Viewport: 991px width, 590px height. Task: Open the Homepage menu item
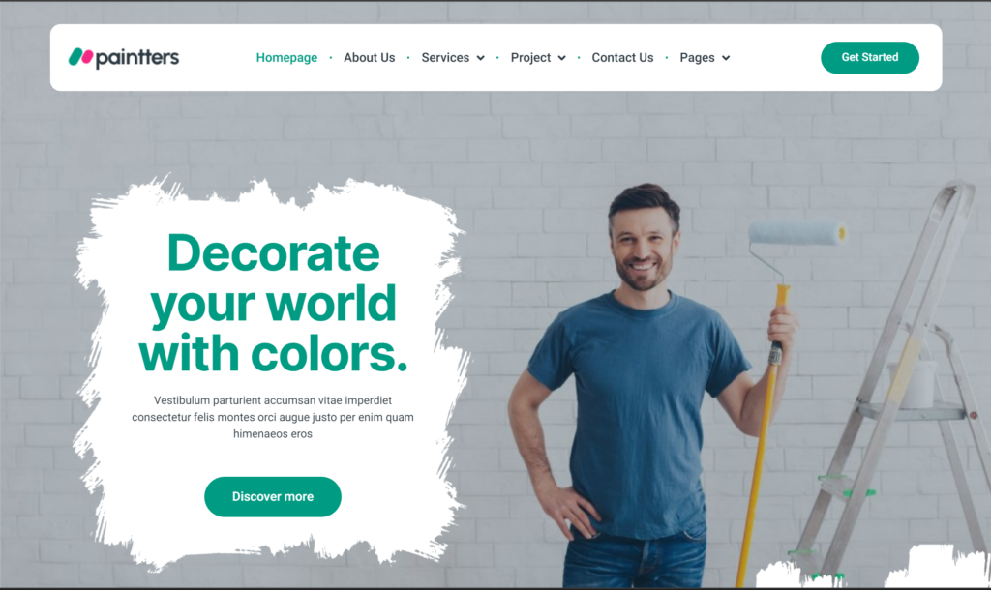coord(286,57)
